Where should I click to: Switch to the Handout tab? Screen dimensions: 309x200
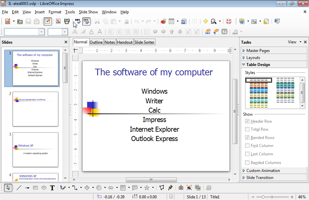pyautogui.click(x=125, y=42)
